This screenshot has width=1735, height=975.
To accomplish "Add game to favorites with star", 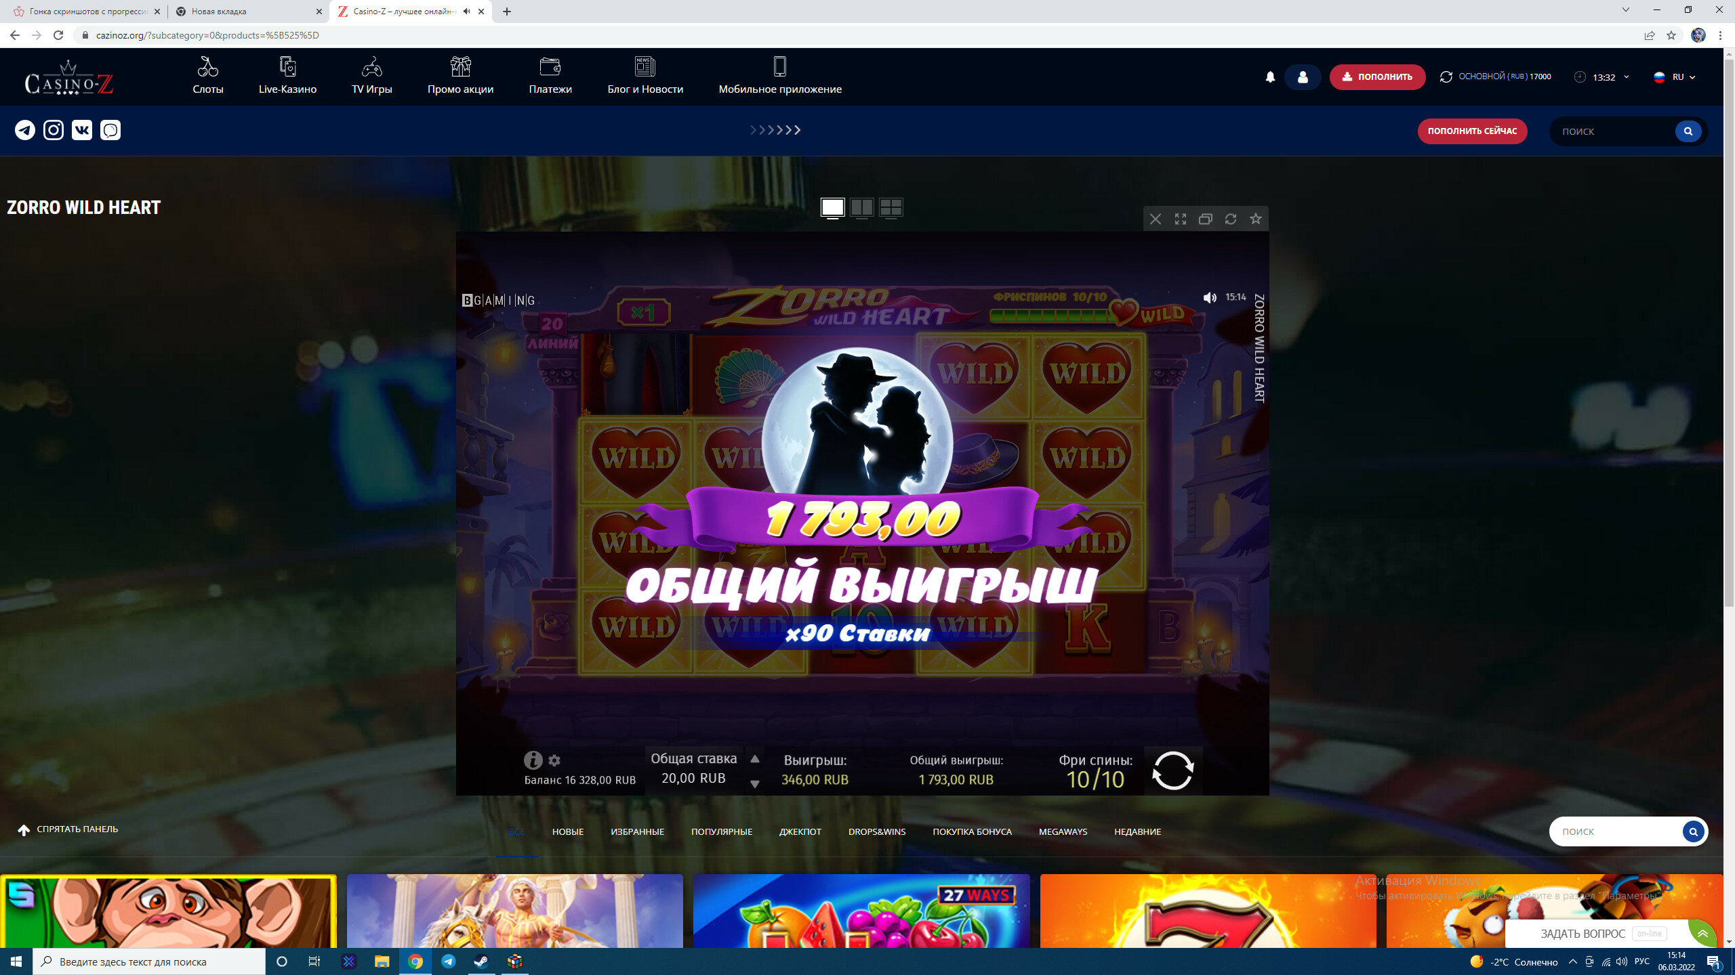I will click(x=1255, y=219).
